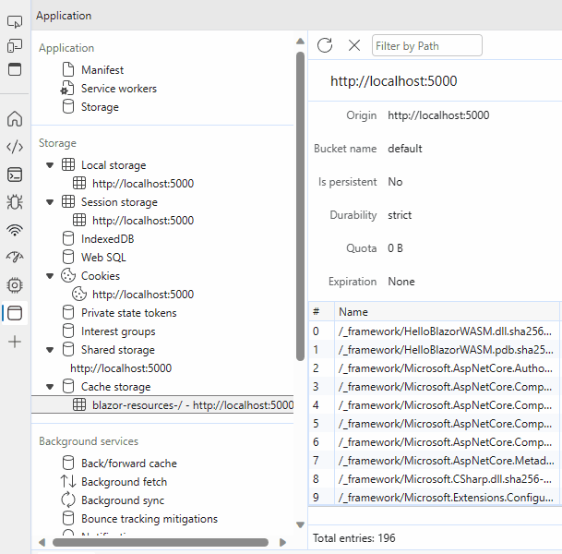
Task: Toggle device emulation icon
Action: (15, 46)
